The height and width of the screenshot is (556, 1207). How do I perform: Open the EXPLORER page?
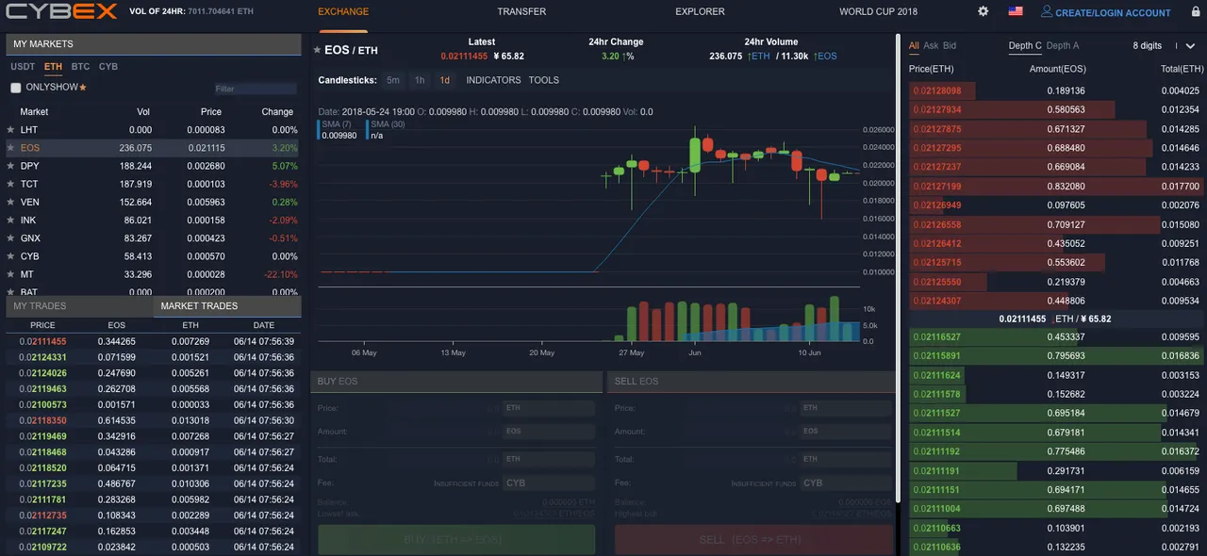click(700, 11)
